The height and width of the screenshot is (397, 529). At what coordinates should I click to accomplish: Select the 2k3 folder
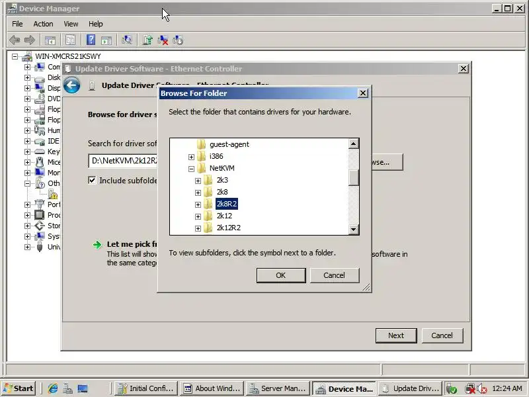(x=222, y=180)
